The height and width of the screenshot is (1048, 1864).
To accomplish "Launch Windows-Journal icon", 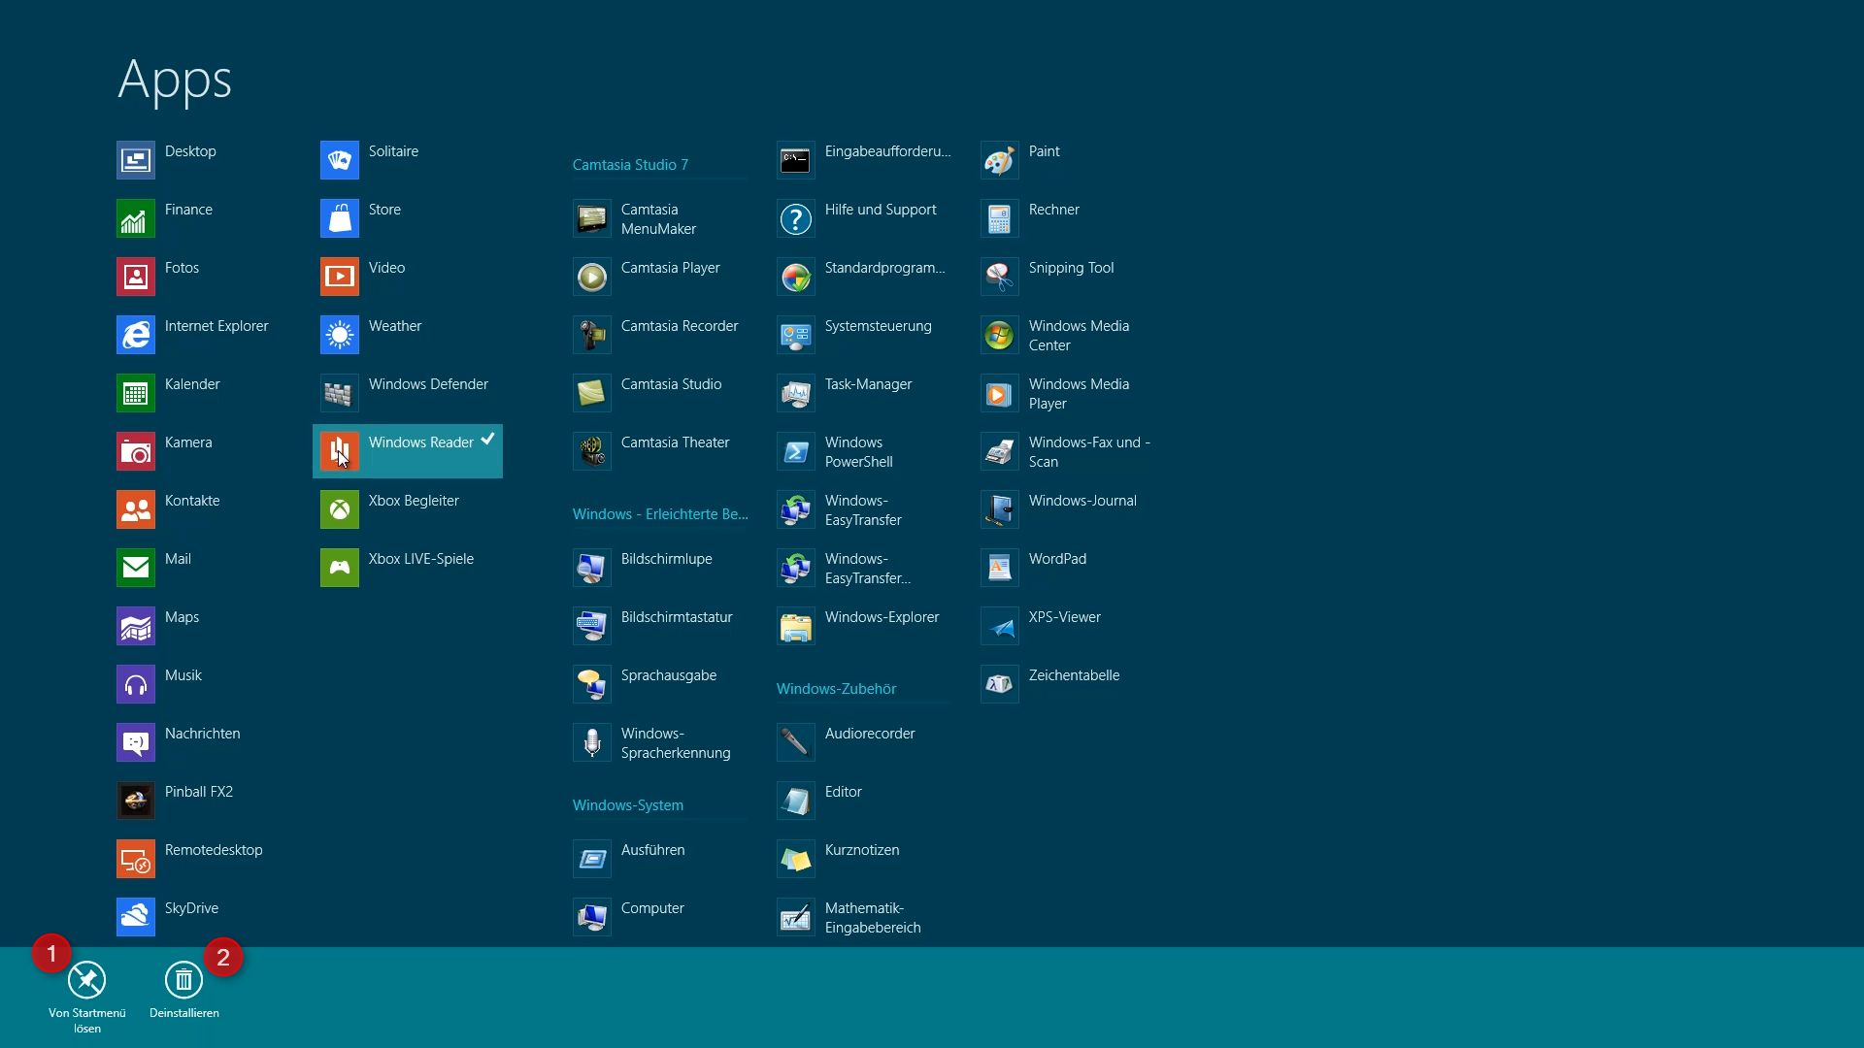I will (1000, 509).
